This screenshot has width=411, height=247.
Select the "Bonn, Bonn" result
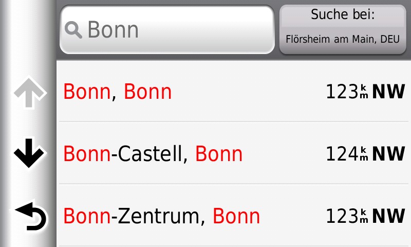117,92
